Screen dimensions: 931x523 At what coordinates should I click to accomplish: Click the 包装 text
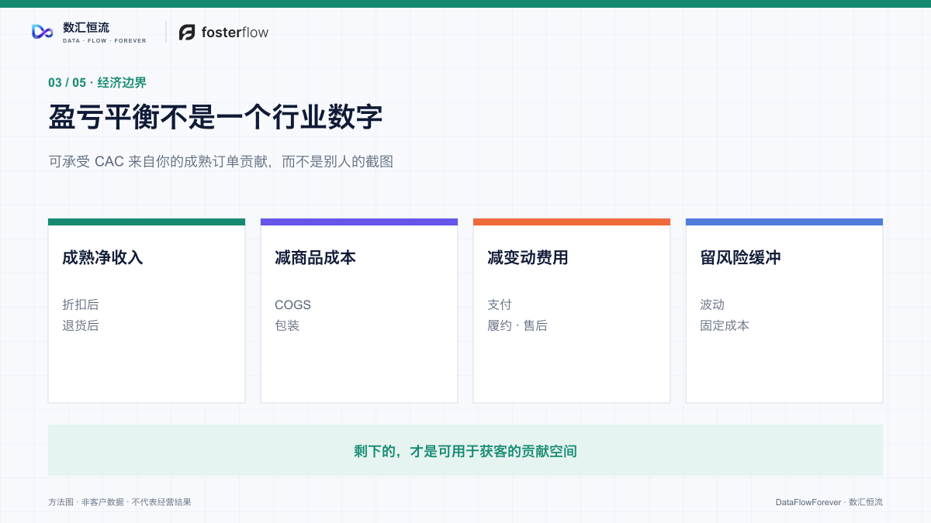tap(287, 325)
